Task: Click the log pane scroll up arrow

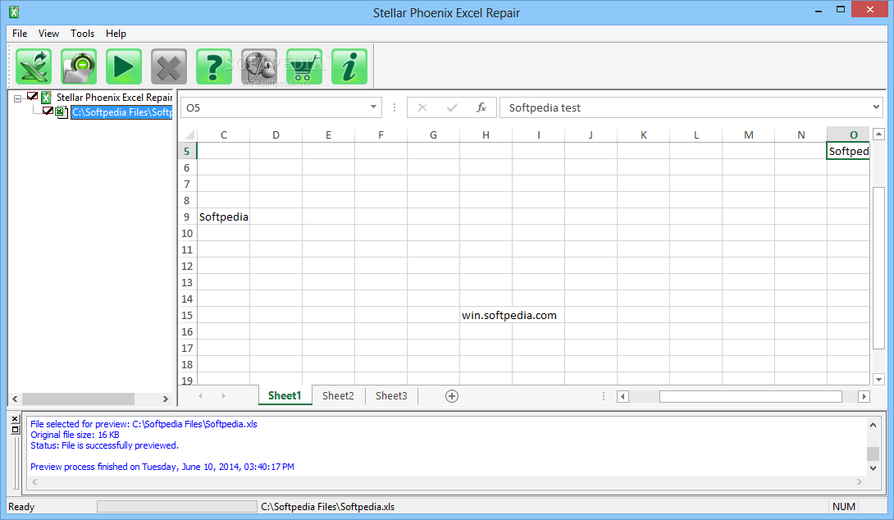Action: [873, 425]
